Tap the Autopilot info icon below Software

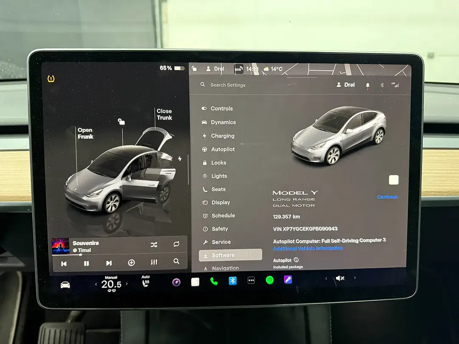pyautogui.click(x=296, y=260)
